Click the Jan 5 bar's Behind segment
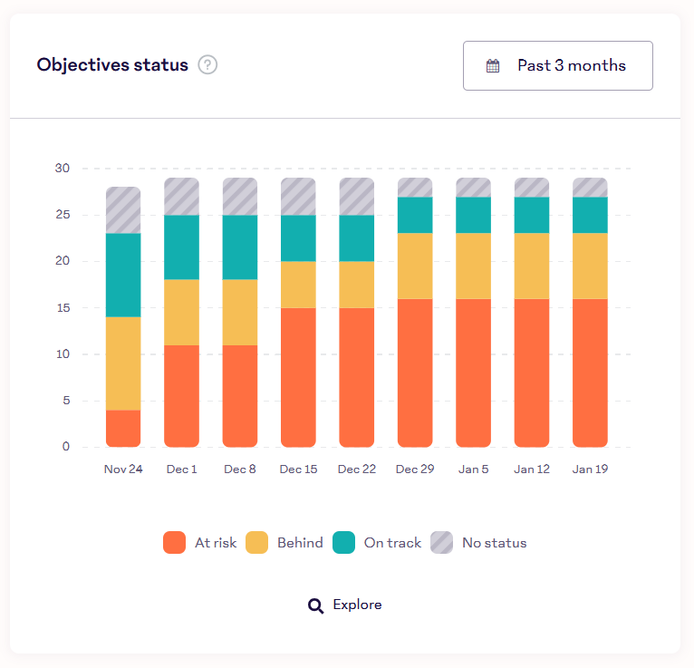The height and width of the screenshot is (668, 694). coord(473,266)
